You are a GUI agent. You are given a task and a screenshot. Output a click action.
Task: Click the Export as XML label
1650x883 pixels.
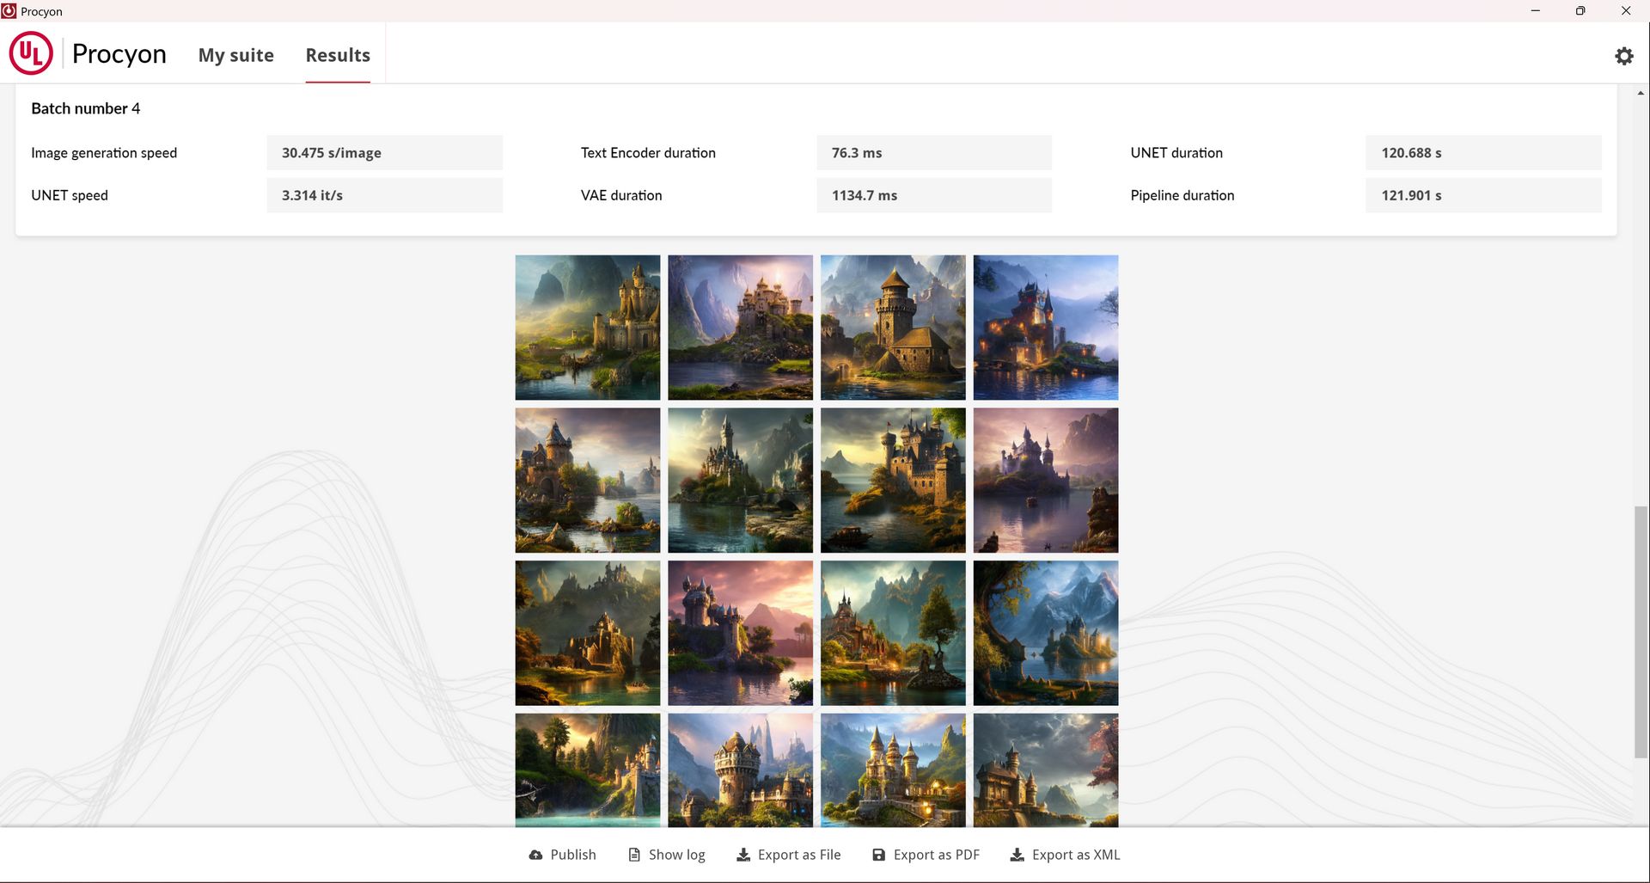point(1076,855)
